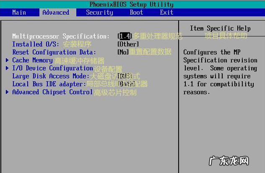Select the highlighted 1.4 value field
Image resolution: width=265 pixels, height=173 pixels.
pos(125,36)
